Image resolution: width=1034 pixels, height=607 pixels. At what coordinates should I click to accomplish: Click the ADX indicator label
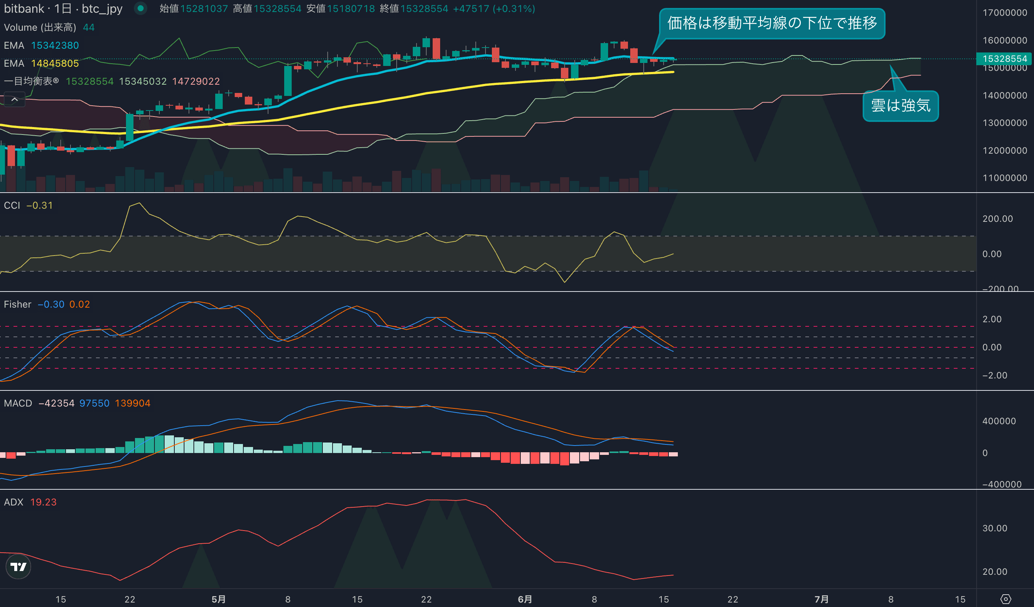(13, 502)
